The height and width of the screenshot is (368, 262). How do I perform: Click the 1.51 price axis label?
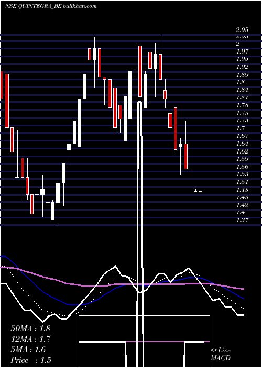tap(242, 182)
